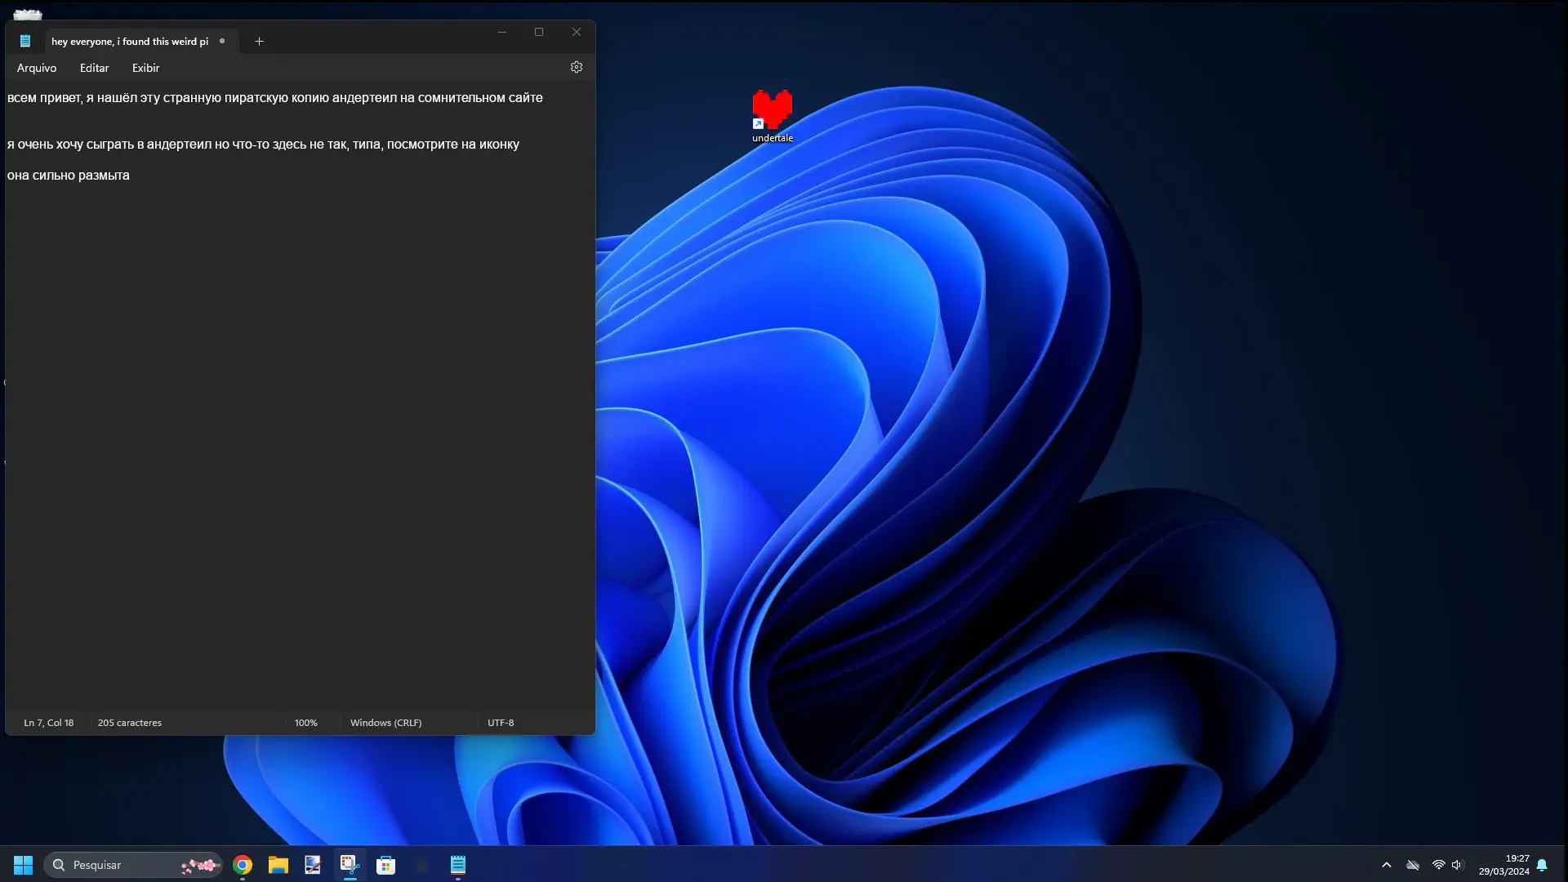
Task: Open the undertale desktop shortcut
Action: click(773, 112)
